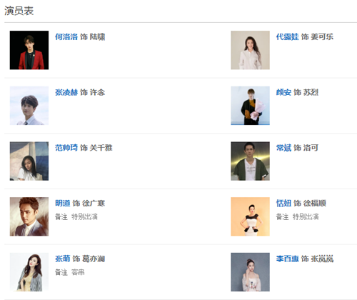357x300 pixels.
Task: Click 明道's portrait thumbnail
Action: [29, 216]
